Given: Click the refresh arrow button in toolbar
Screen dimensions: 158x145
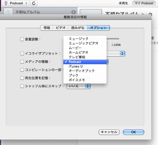Looking at the screenshot, I should point(34,3).
